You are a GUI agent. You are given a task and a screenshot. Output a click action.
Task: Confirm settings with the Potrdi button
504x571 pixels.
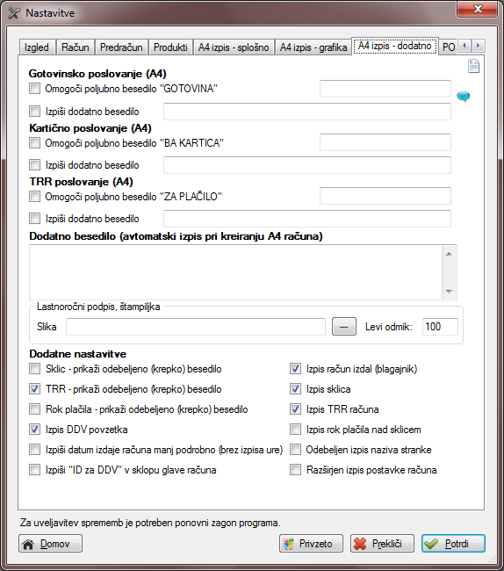click(x=453, y=544)
